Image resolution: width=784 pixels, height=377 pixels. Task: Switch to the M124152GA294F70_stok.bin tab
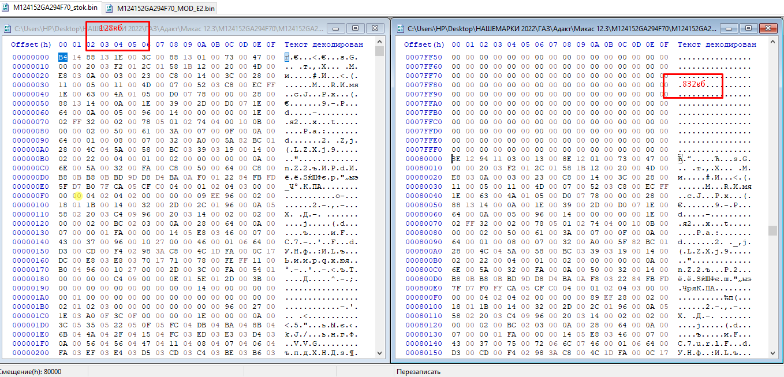coord(55,8)
